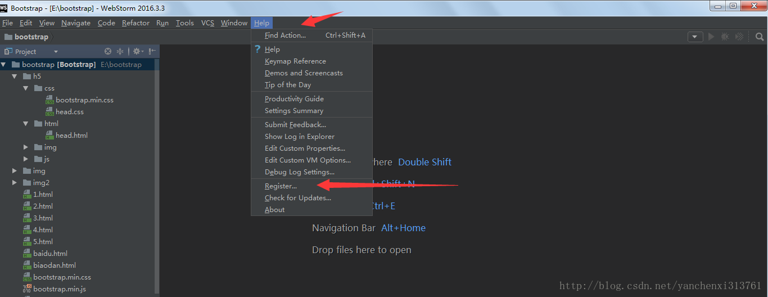
Task: Click the Run with Coverage icon
Action: tap(739, 37)
